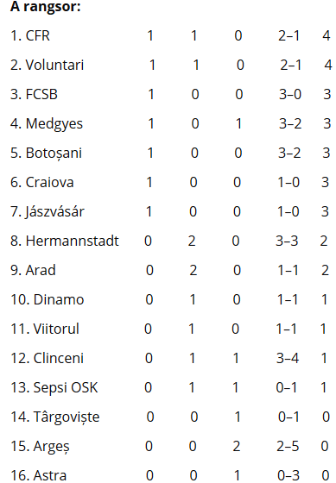
Task: Click the '10. Dinamo' team name
Action: point(48,300)
